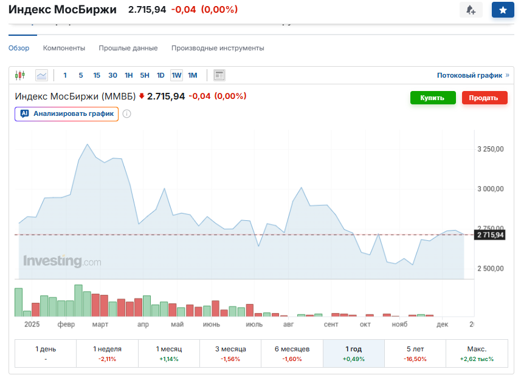Select the 1 неделя period
This screenshot has width=521, height=375.
[108, 353]
